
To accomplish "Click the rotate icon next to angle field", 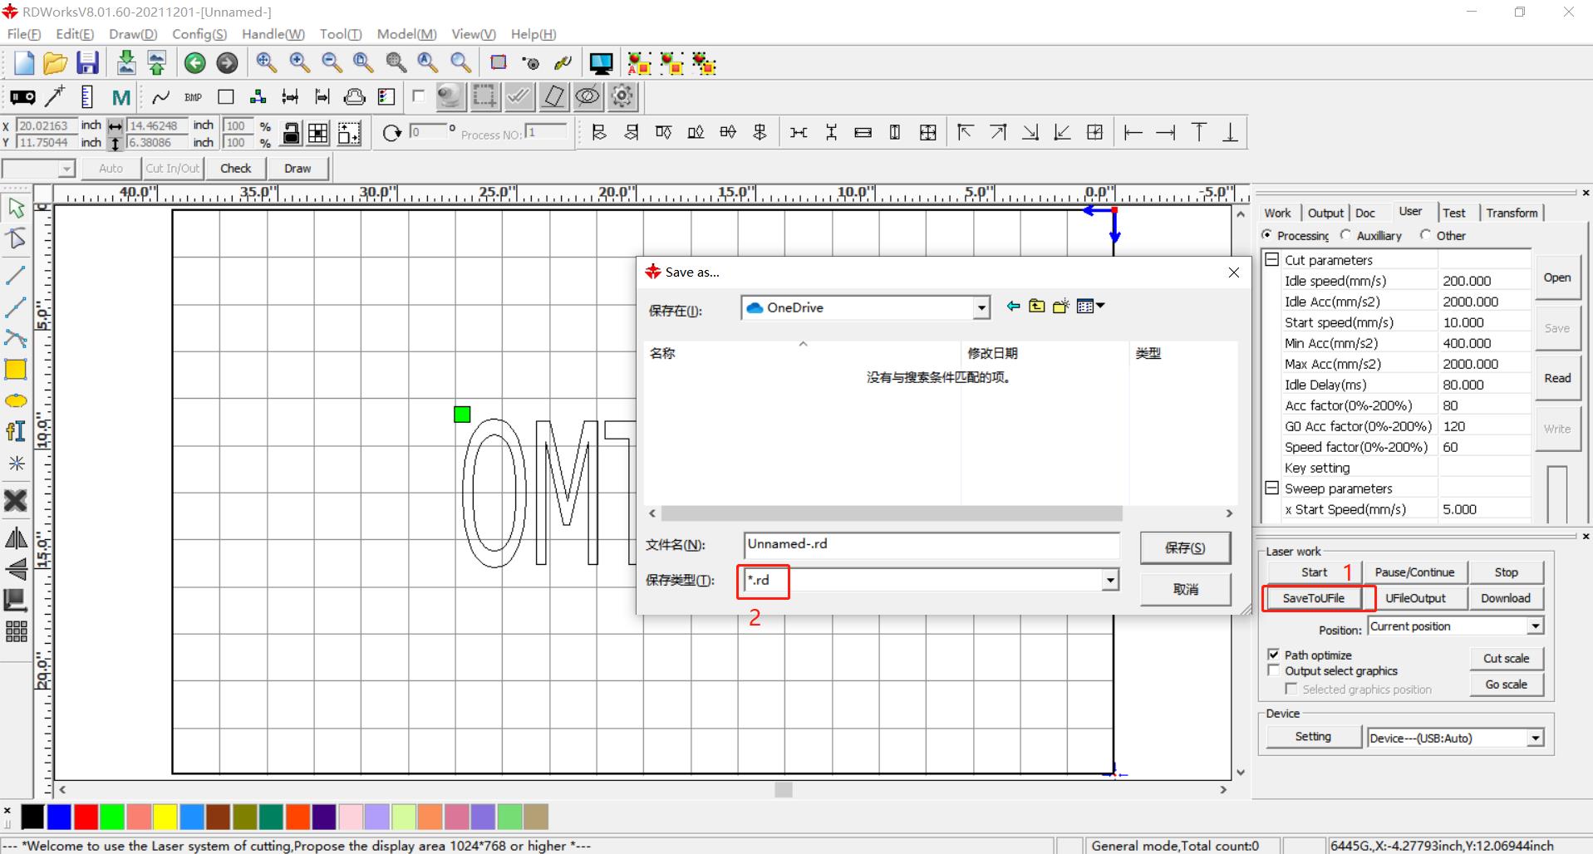I will (392, 133).
